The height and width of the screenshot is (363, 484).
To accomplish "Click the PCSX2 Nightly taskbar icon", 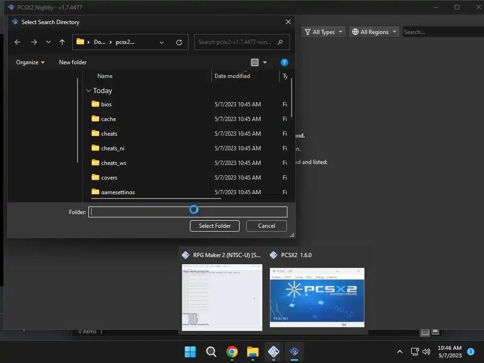I will tap(294, 352).
